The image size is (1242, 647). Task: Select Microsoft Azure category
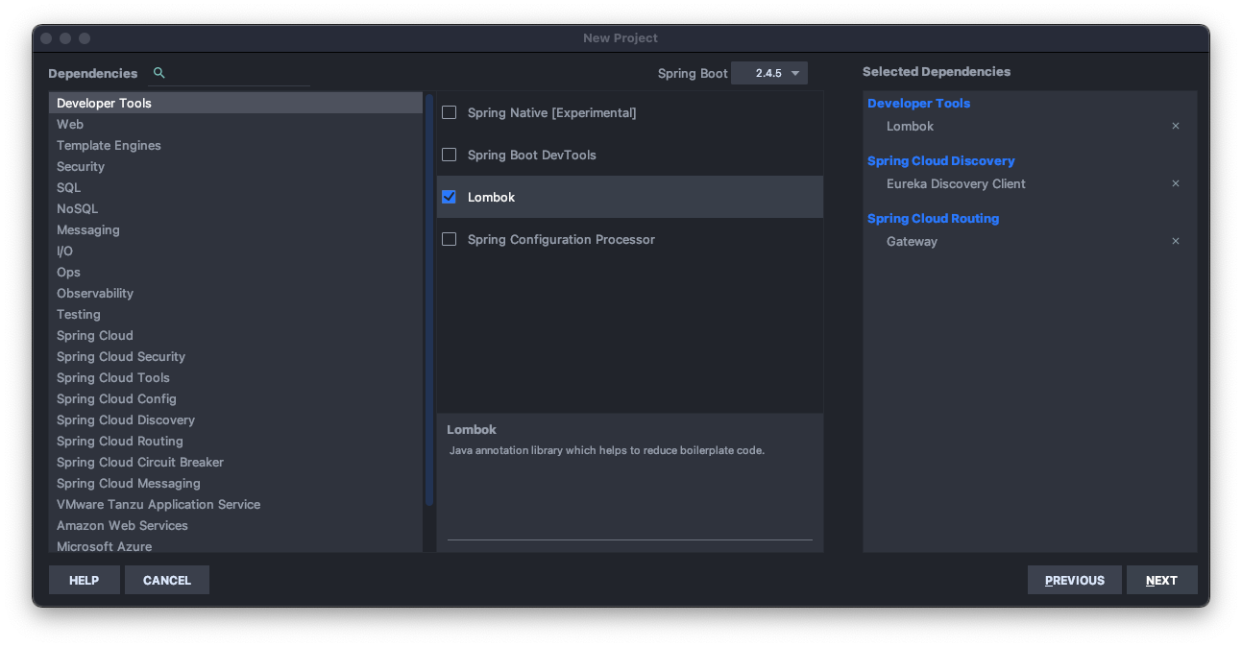click(x=235, y=544)
